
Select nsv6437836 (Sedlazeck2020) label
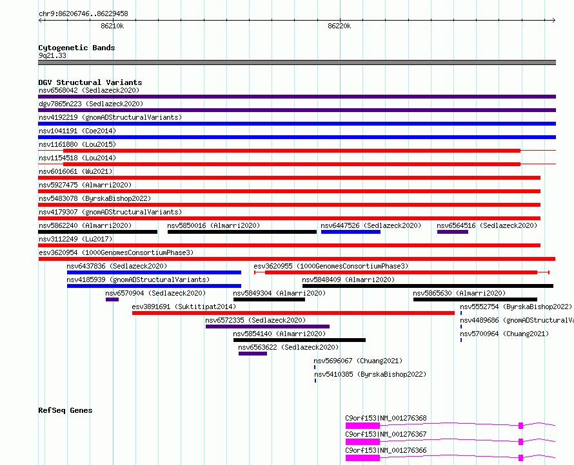click(117, 266)
